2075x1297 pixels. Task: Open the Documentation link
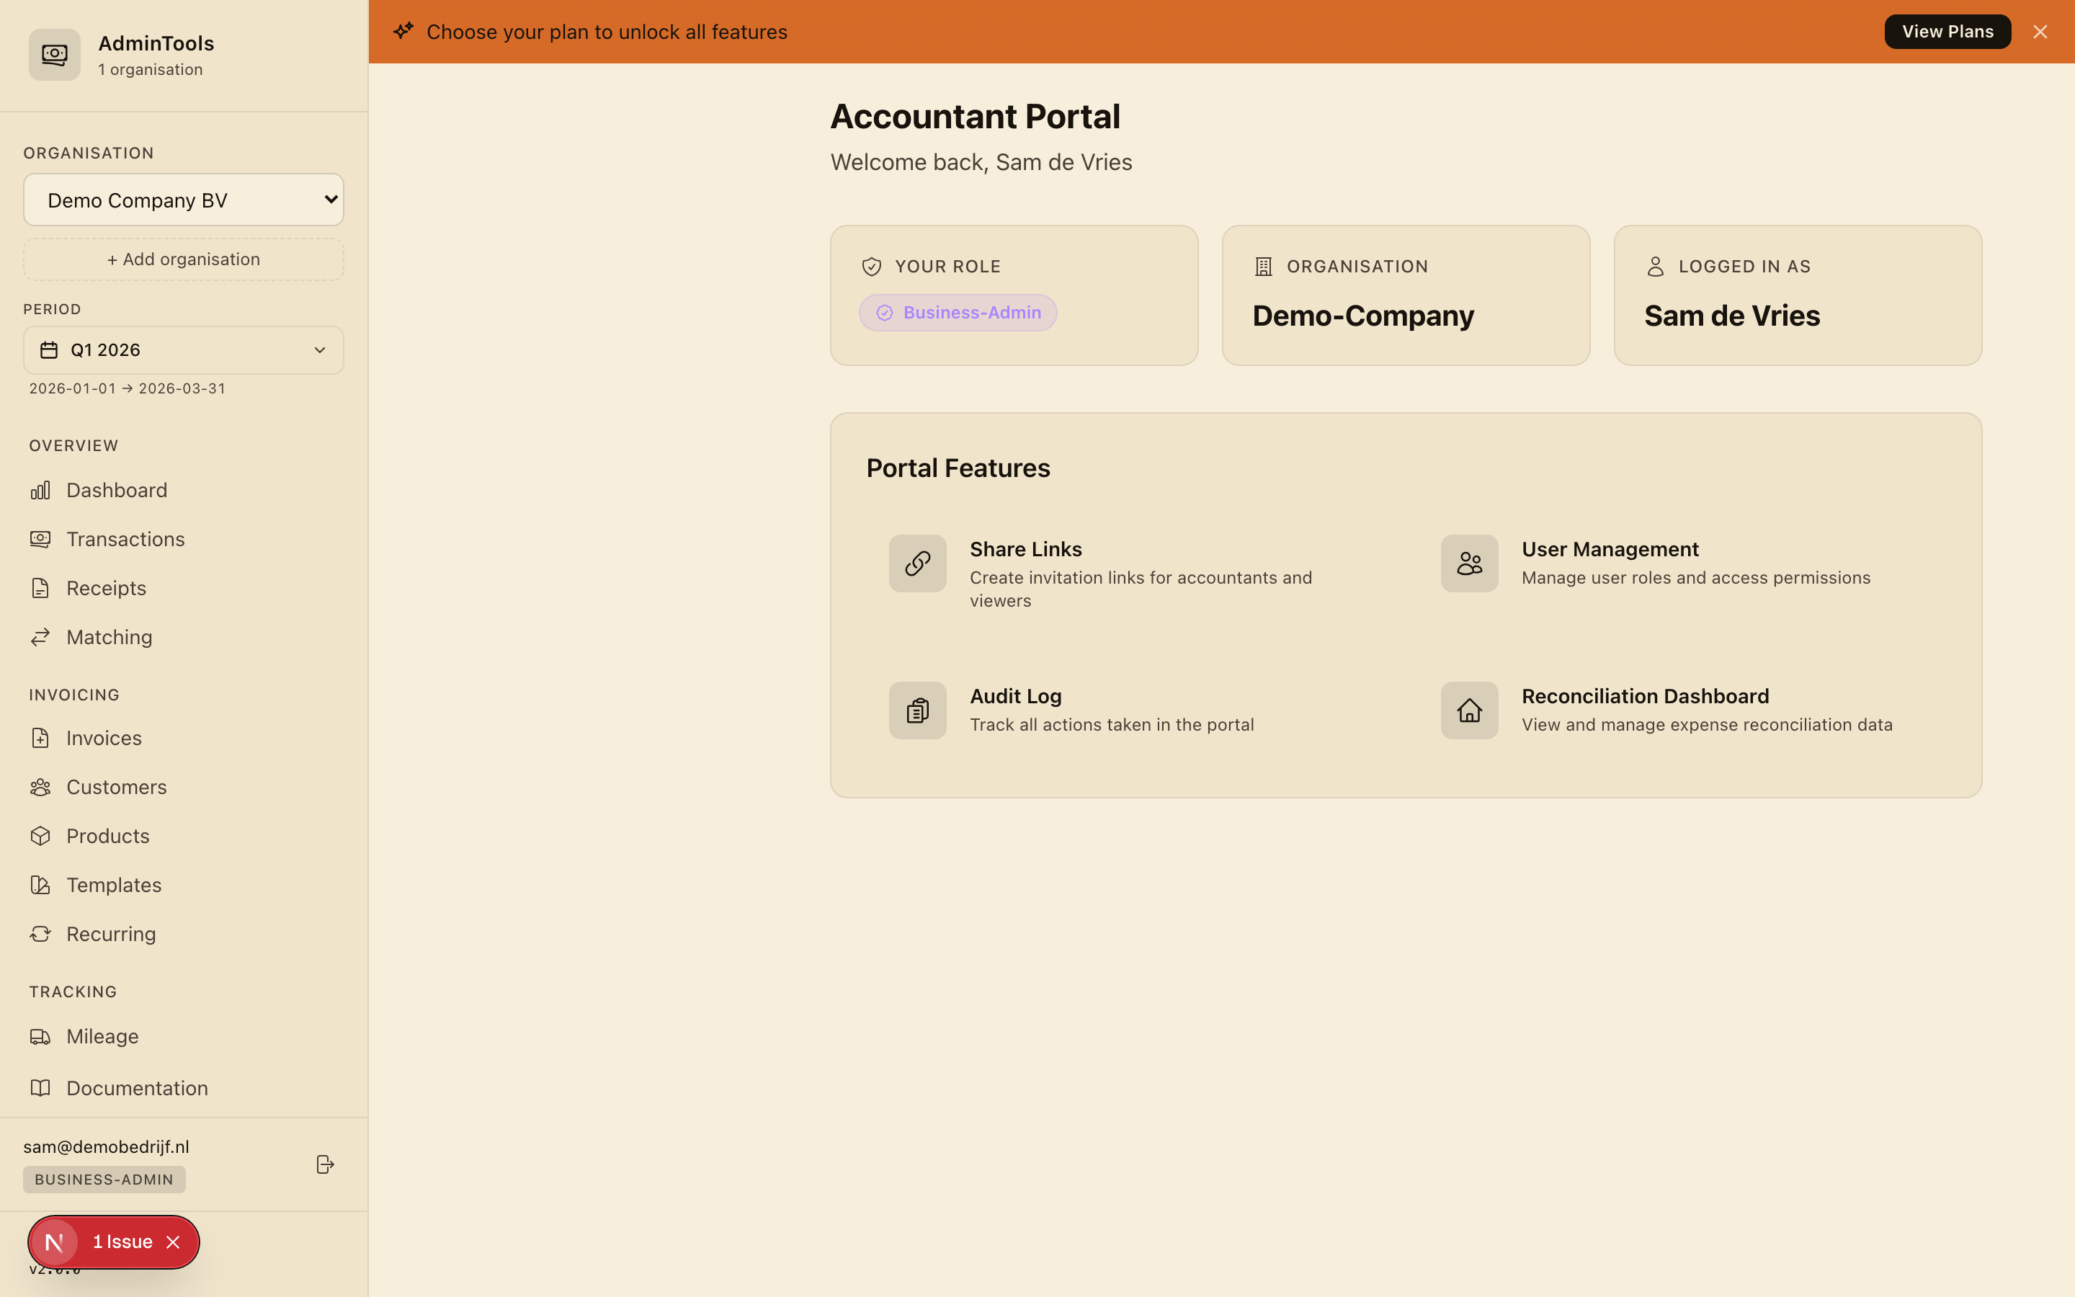point(184,1088)
